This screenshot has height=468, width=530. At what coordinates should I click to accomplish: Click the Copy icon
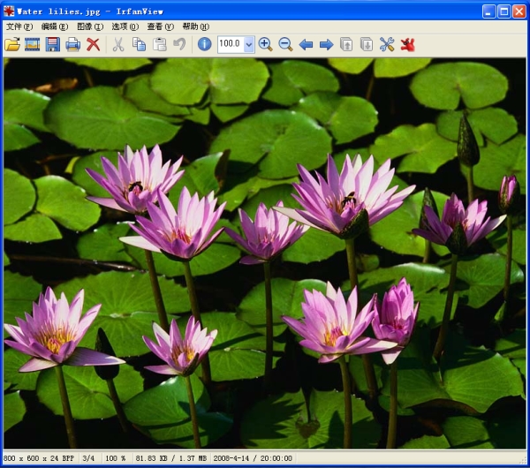pyautogui.click(x=140, y=45)
